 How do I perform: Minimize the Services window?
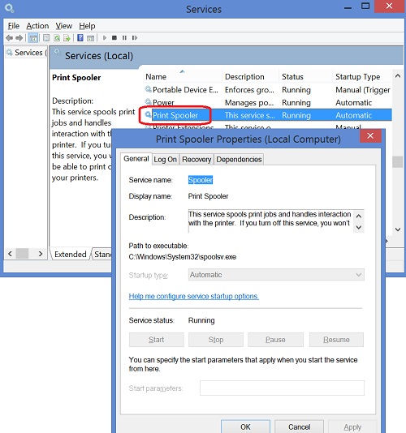tap(348, 8)
